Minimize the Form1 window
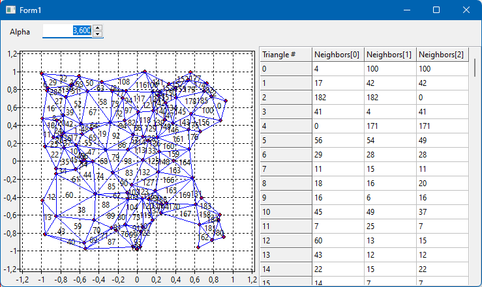Screen dimensions: 482x287 coord(407,10)
